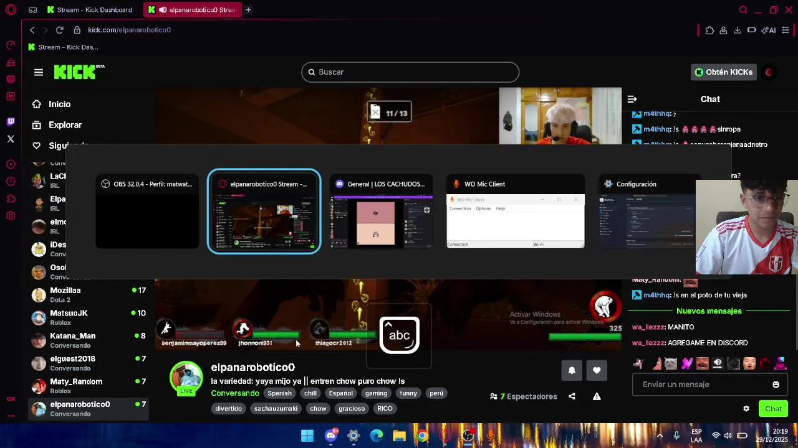This screenshot has width=798, height=448.
Task: Select OBS 32.0.4 window in task switcher
Action: tap(147, 212)
